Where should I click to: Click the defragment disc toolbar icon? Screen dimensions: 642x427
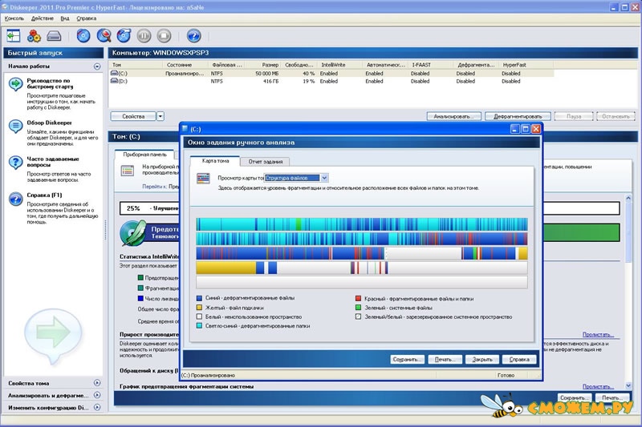(124, 36)
